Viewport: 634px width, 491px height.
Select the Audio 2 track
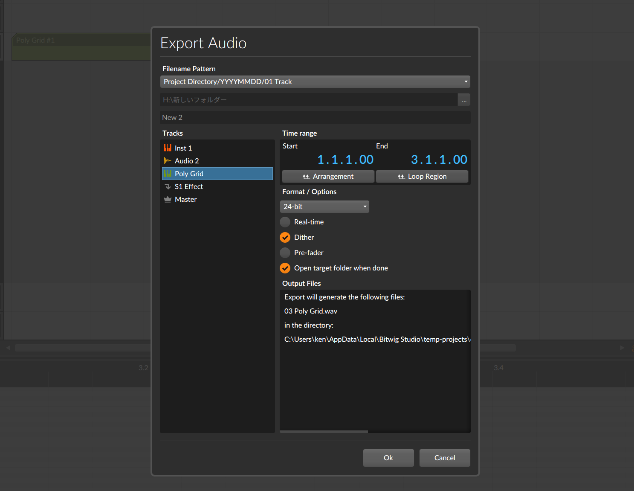click(x=217, y=161)
